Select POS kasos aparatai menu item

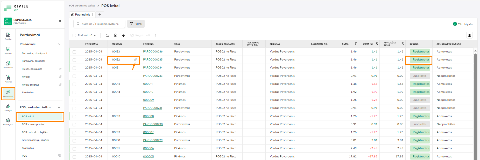click(33, 124)
